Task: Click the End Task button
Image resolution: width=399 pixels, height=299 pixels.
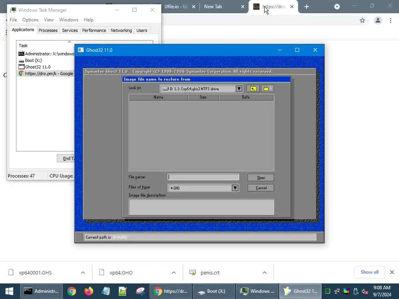Action: point(66,158)
